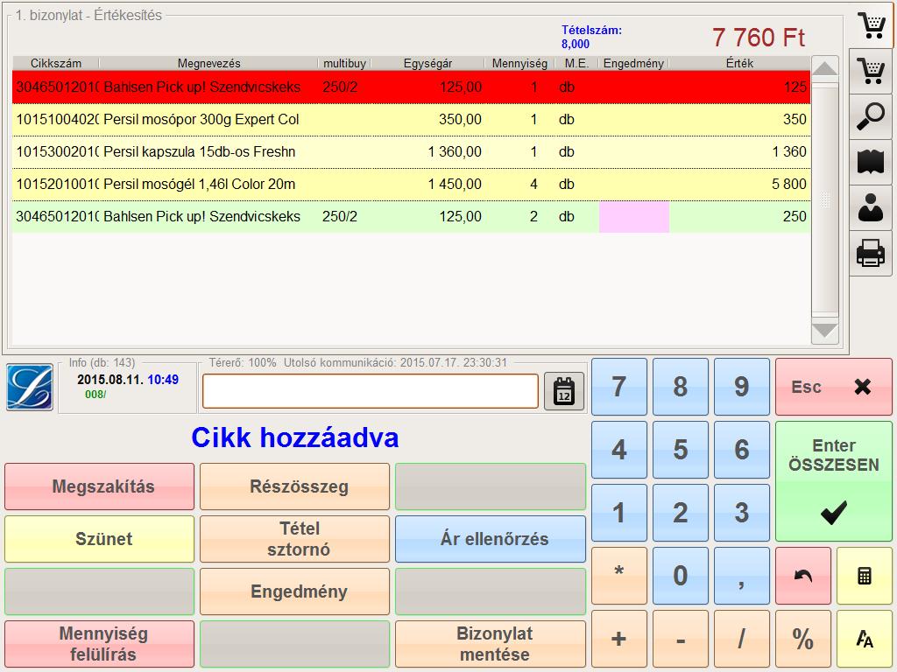Click the Érték column header
Image resolution: width=897 pixels, height=672 pixels.
739,63
